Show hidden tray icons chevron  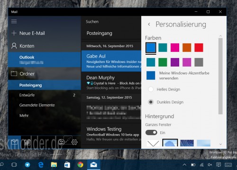[x=184, y=165]
